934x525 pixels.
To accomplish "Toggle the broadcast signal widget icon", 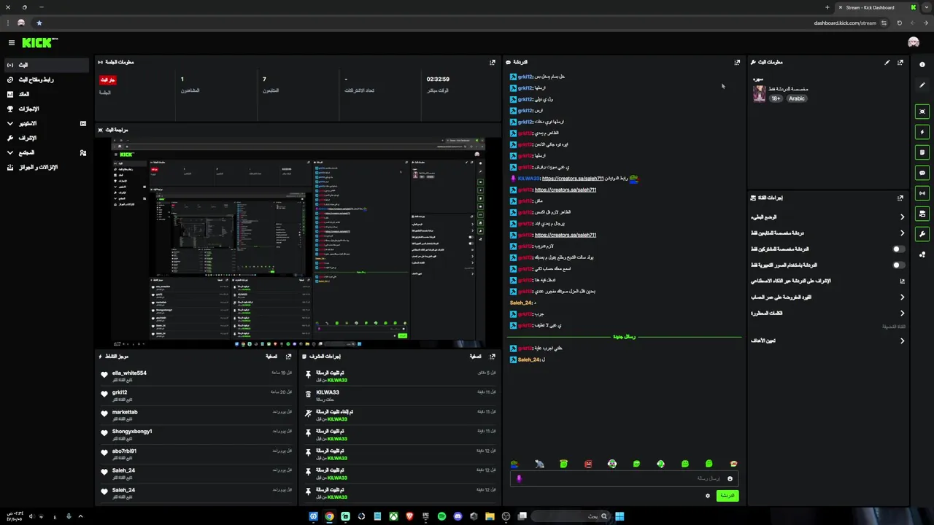I will pyautogui.click(x=922, y=193).
